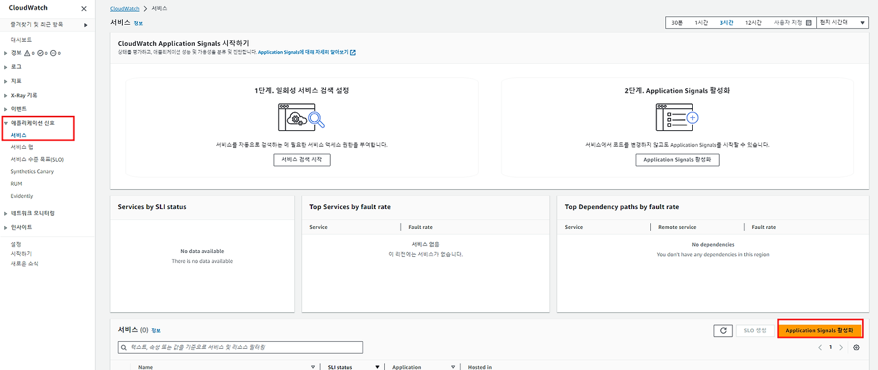
Task: Click the Remote service column header
Action: (x=677, y=227)
